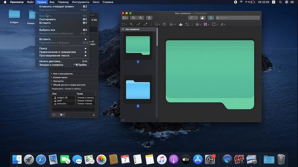Select the Sketch pen tool
The image size is (298, 167).
(138, 24)
